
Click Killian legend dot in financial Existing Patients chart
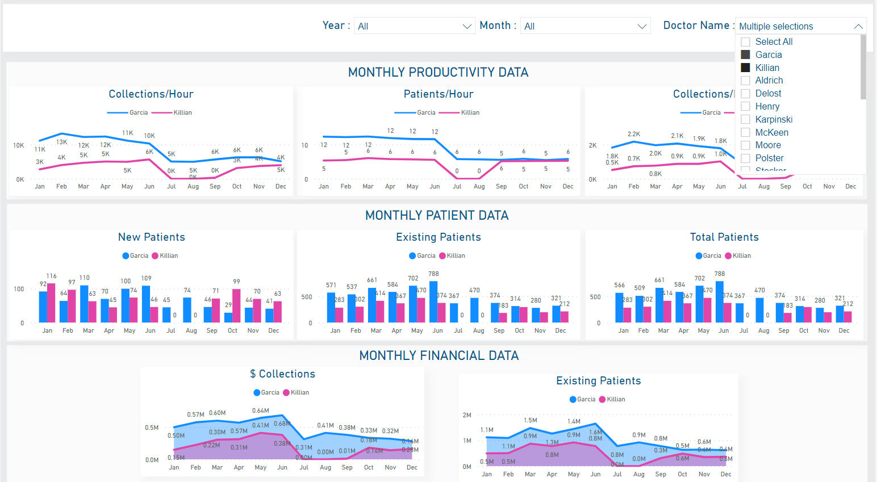[x=603, y=400]
